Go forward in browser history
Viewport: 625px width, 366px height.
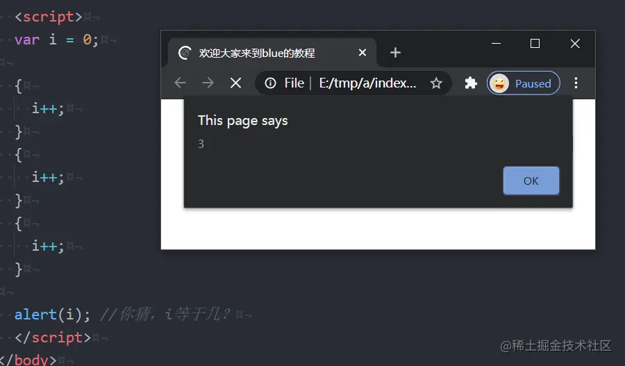point(208,83)
